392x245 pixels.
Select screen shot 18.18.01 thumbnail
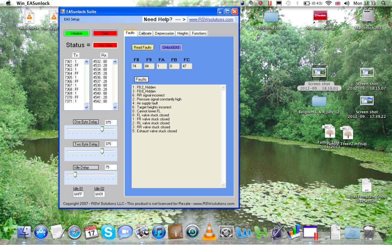(319, 72)
